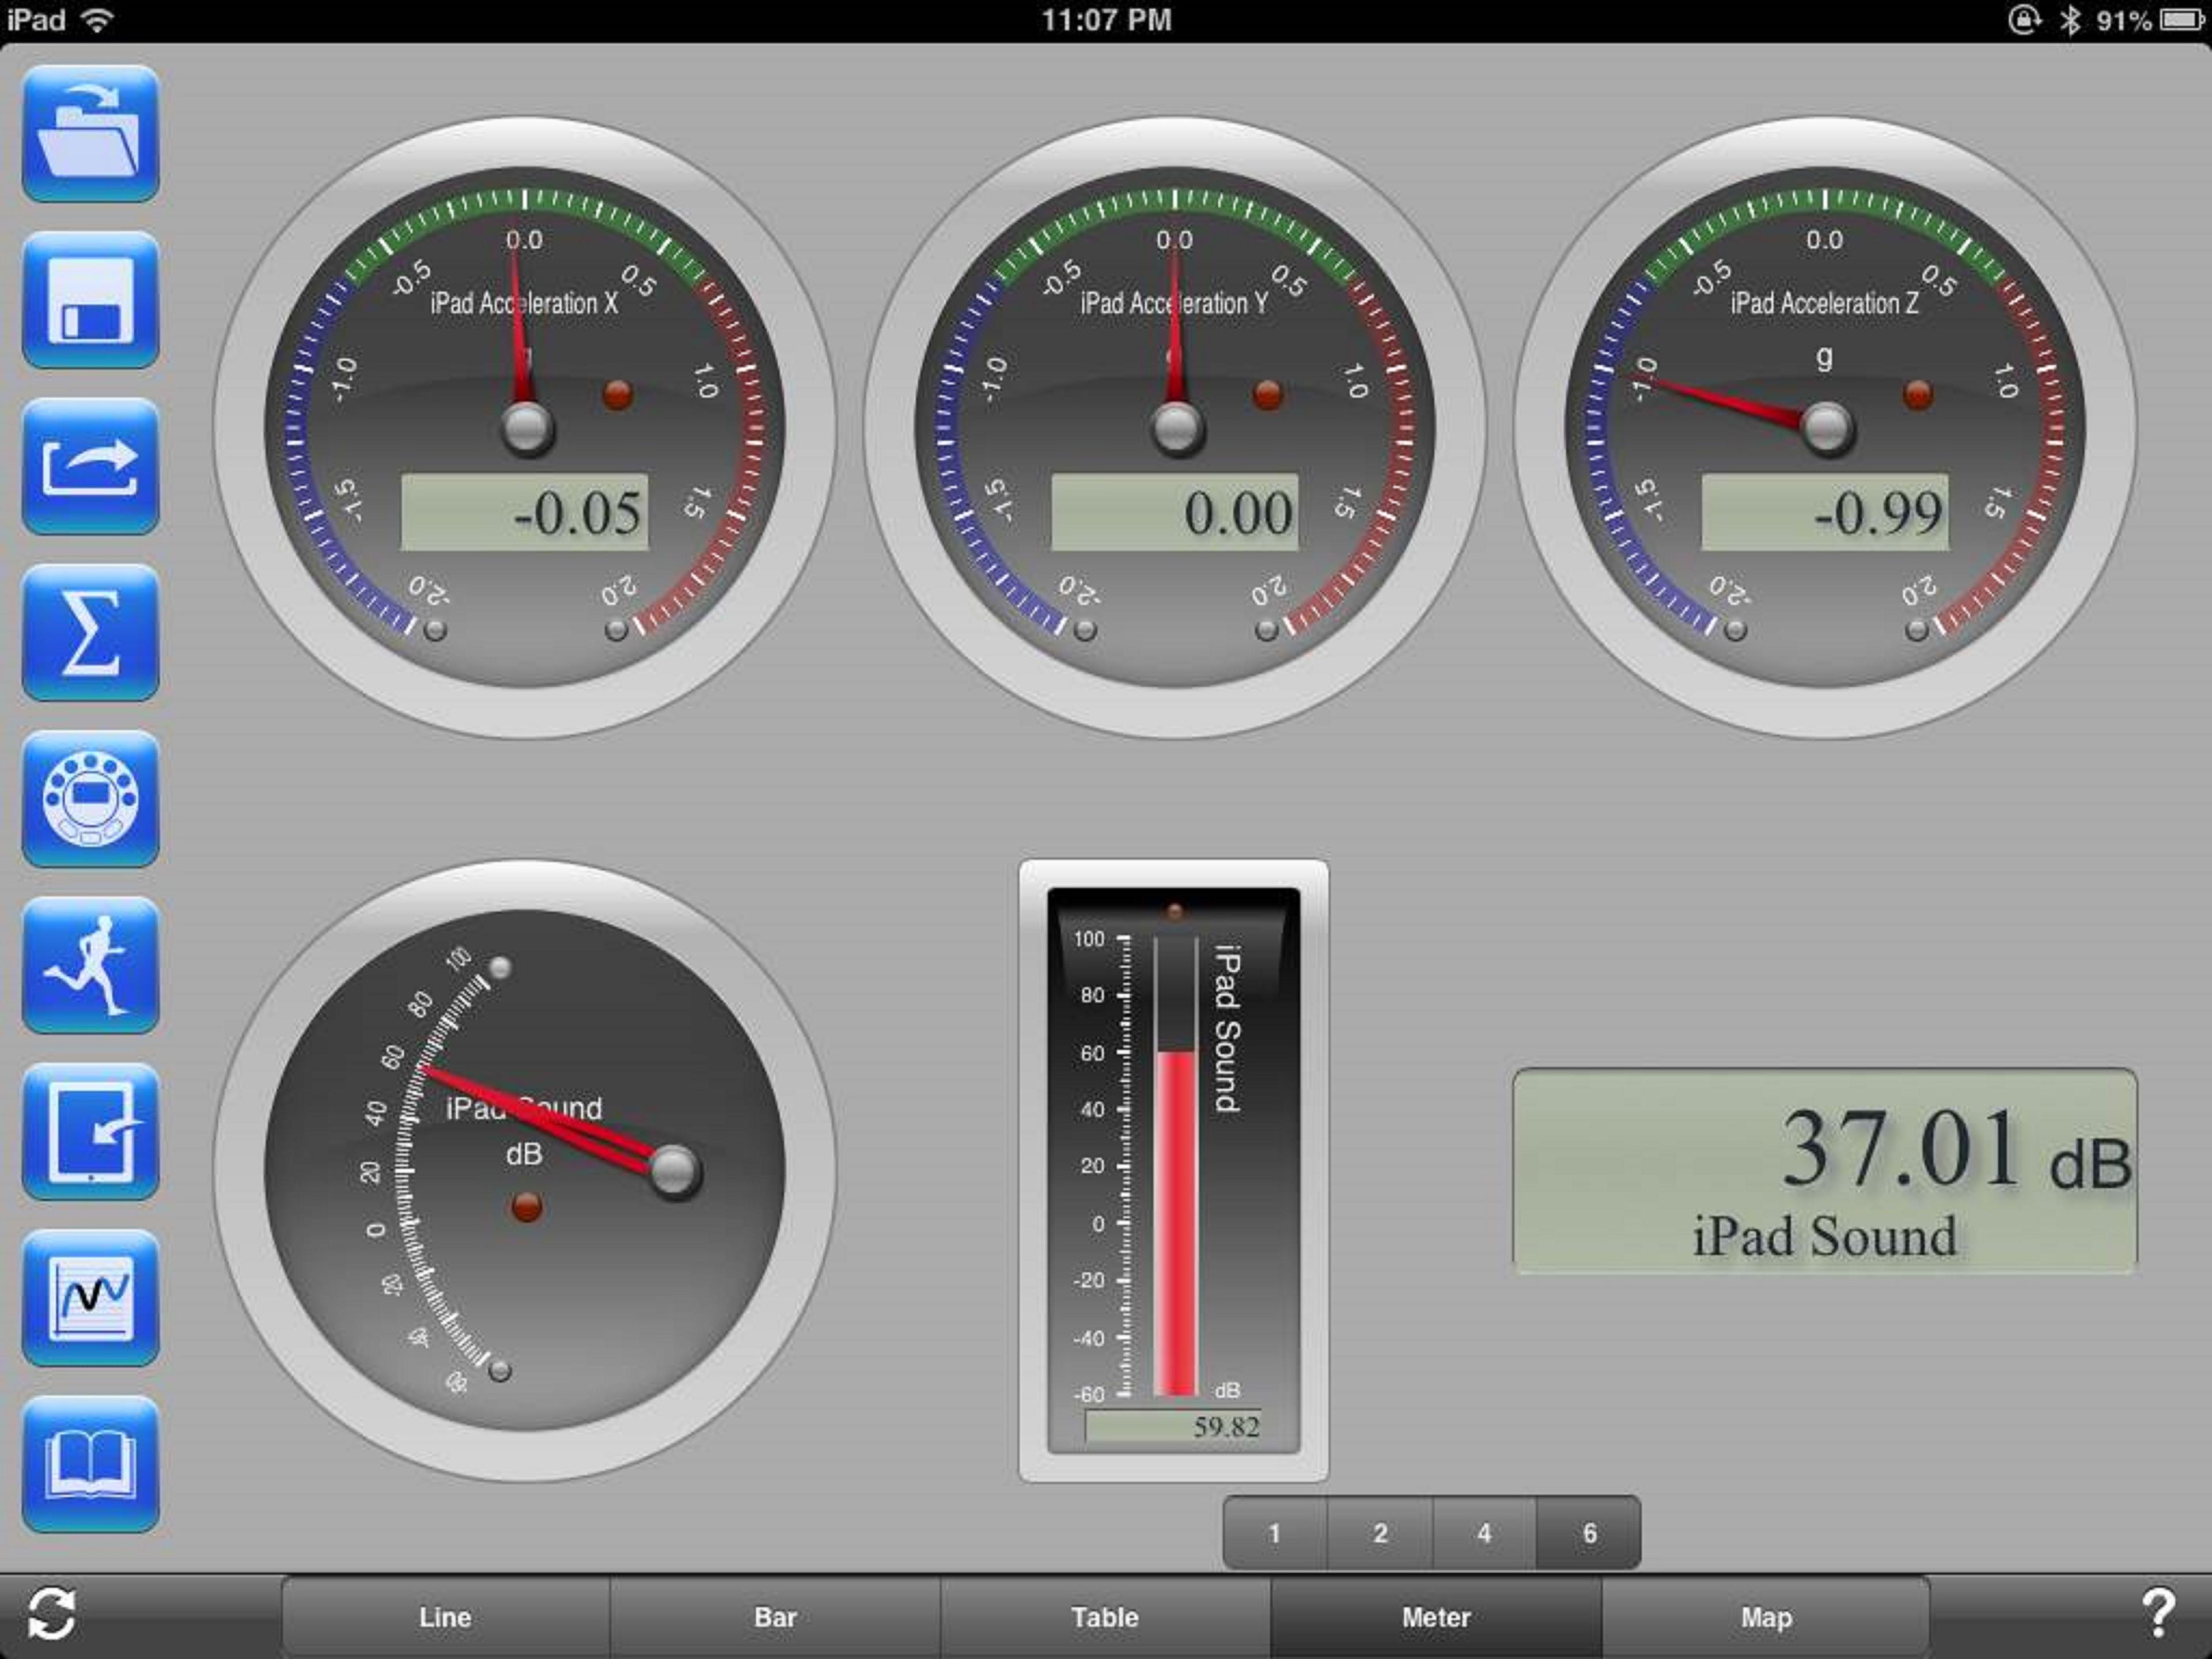
Task: Tap the iPad import arrow icon
Action: (90, 1131)
